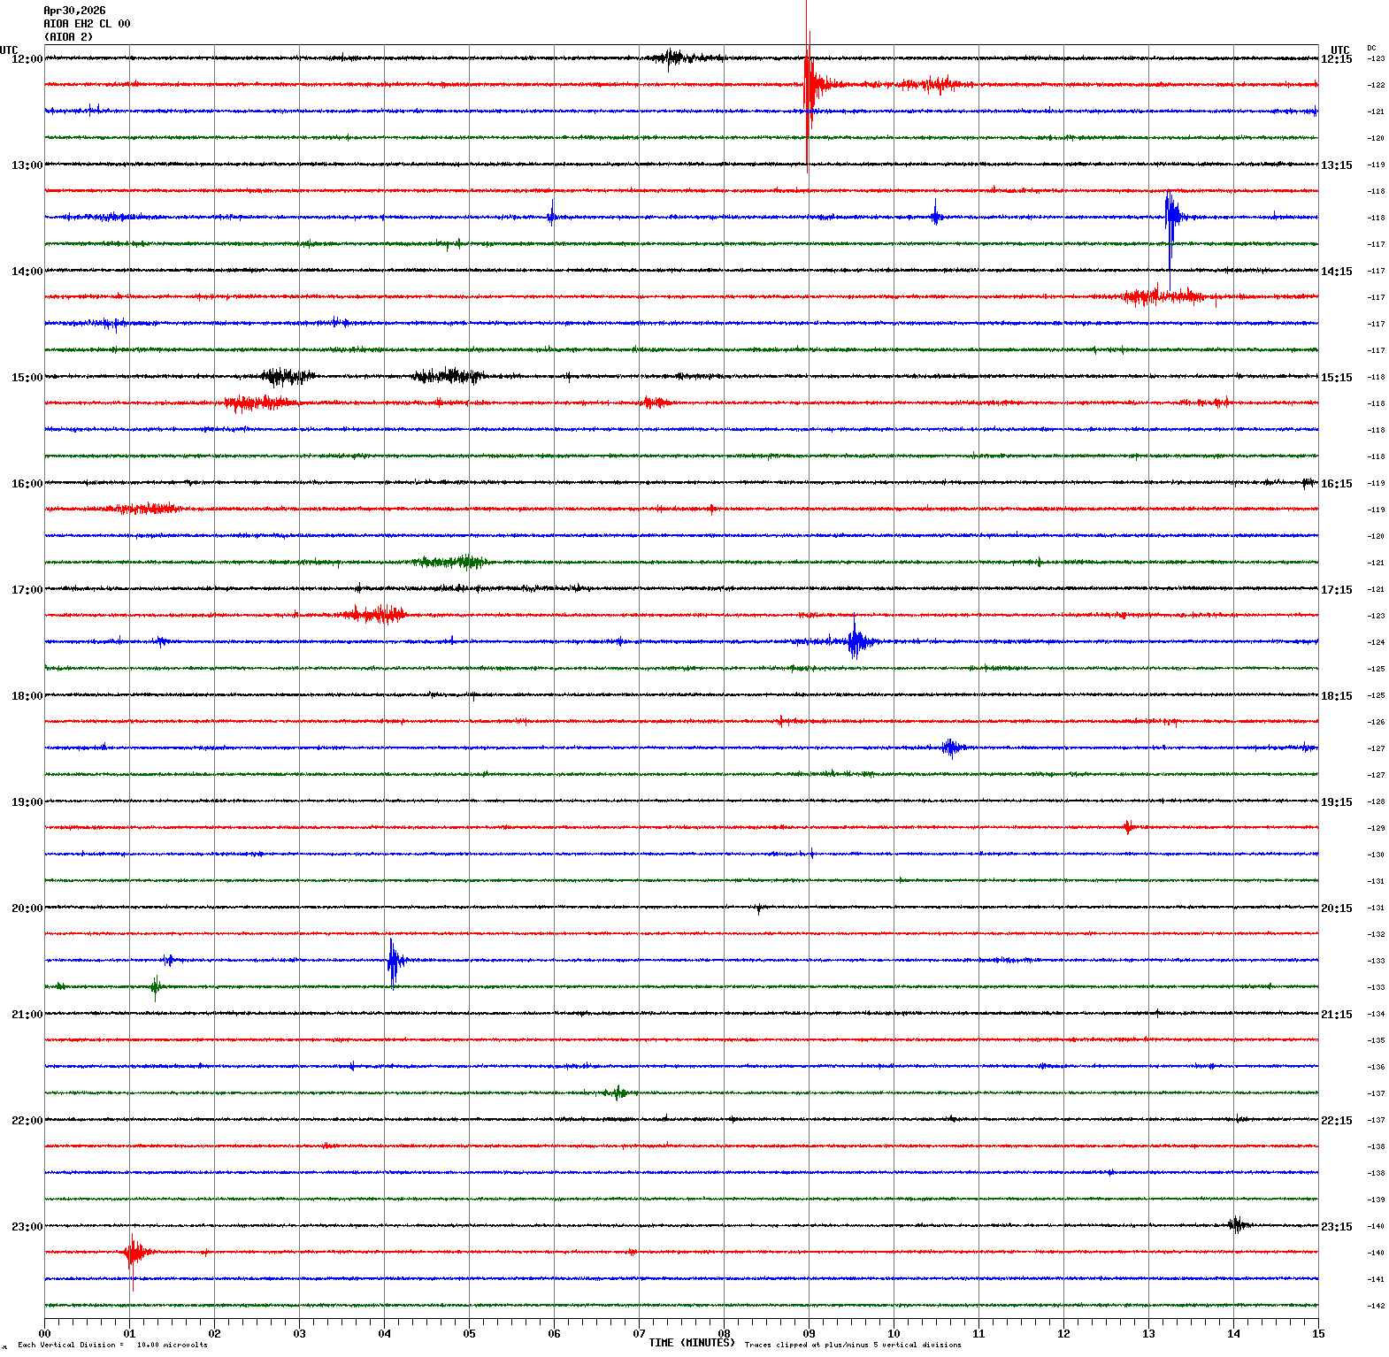1389x1357 pixels.
Task: Click the 23:15 right-side time label
Action: pos(1336,1227)
